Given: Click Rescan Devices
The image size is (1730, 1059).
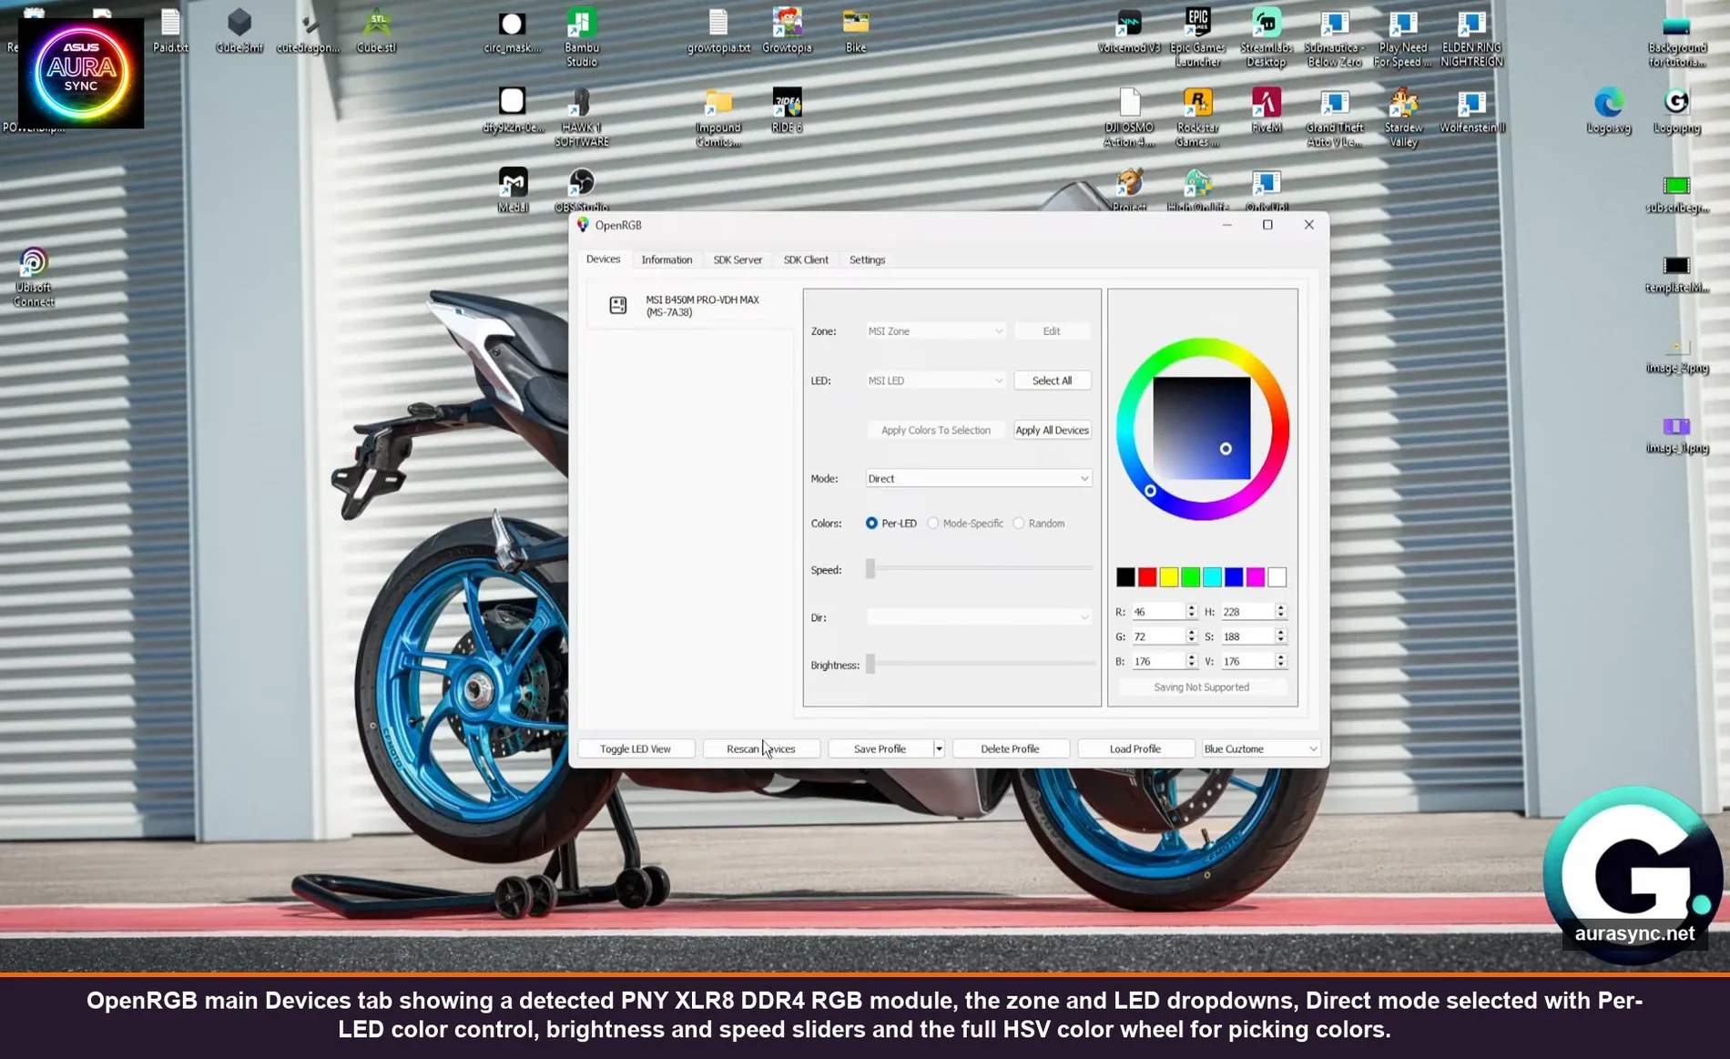Looking at the screenshot, I should click(x=761, y=748).
